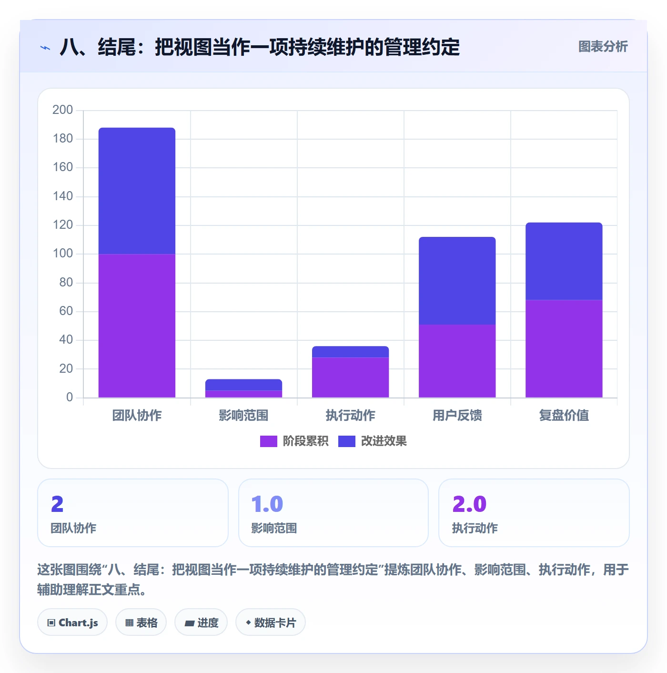Click the 用户反馈 x-axis label
The width and height of the screenshot is (667, 673).
pos(457,416)
